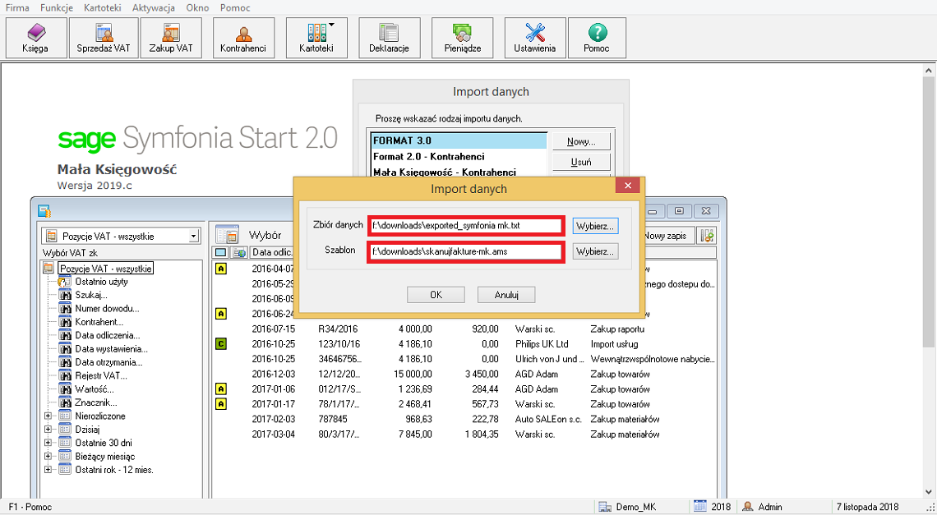Open the Kartoteki toolbar dropdown
Image resolution: width=937 pixels, height=515 pixels.
tap(316, 38)
